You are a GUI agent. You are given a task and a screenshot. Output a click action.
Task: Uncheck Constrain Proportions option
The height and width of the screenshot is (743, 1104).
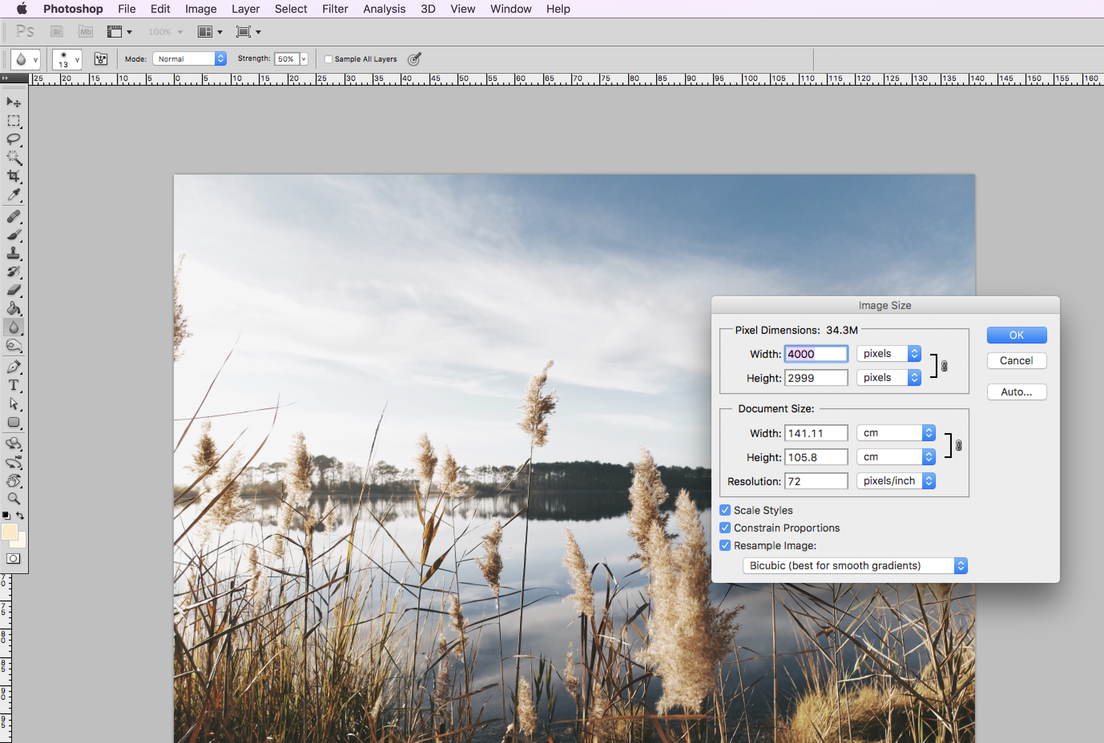[x=725, y=528]
